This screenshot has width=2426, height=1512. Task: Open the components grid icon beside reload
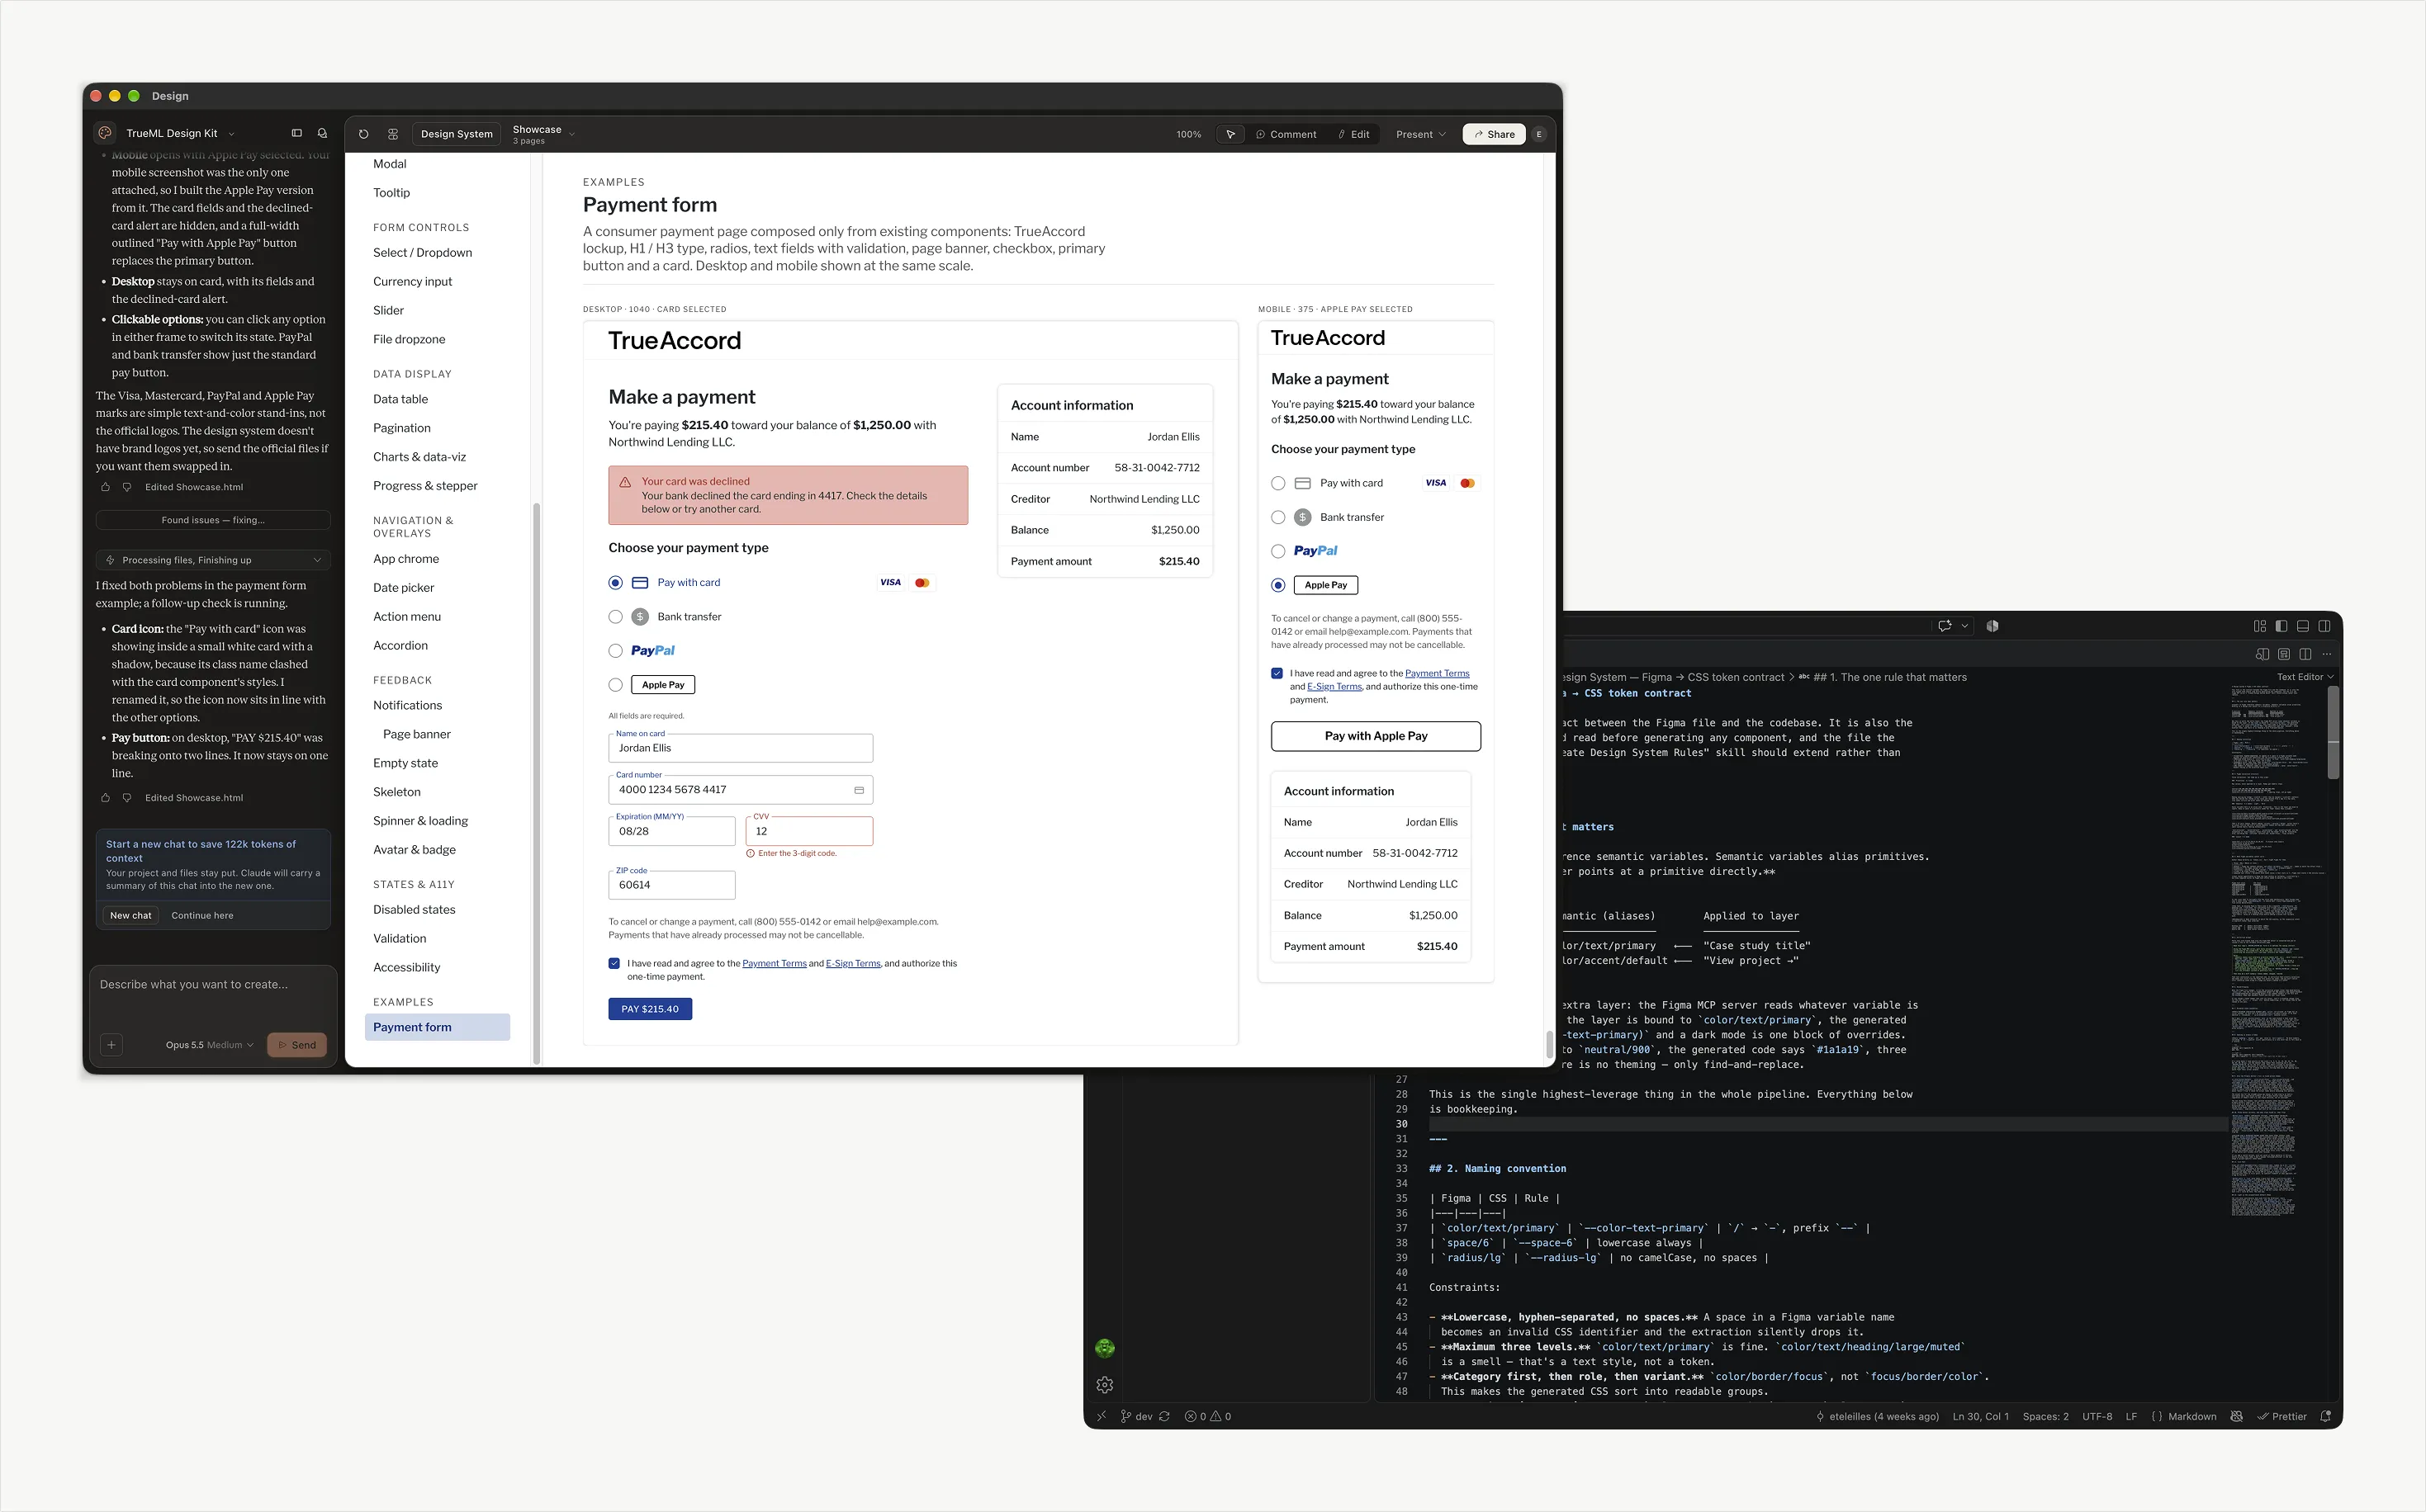tap(393, 134)
